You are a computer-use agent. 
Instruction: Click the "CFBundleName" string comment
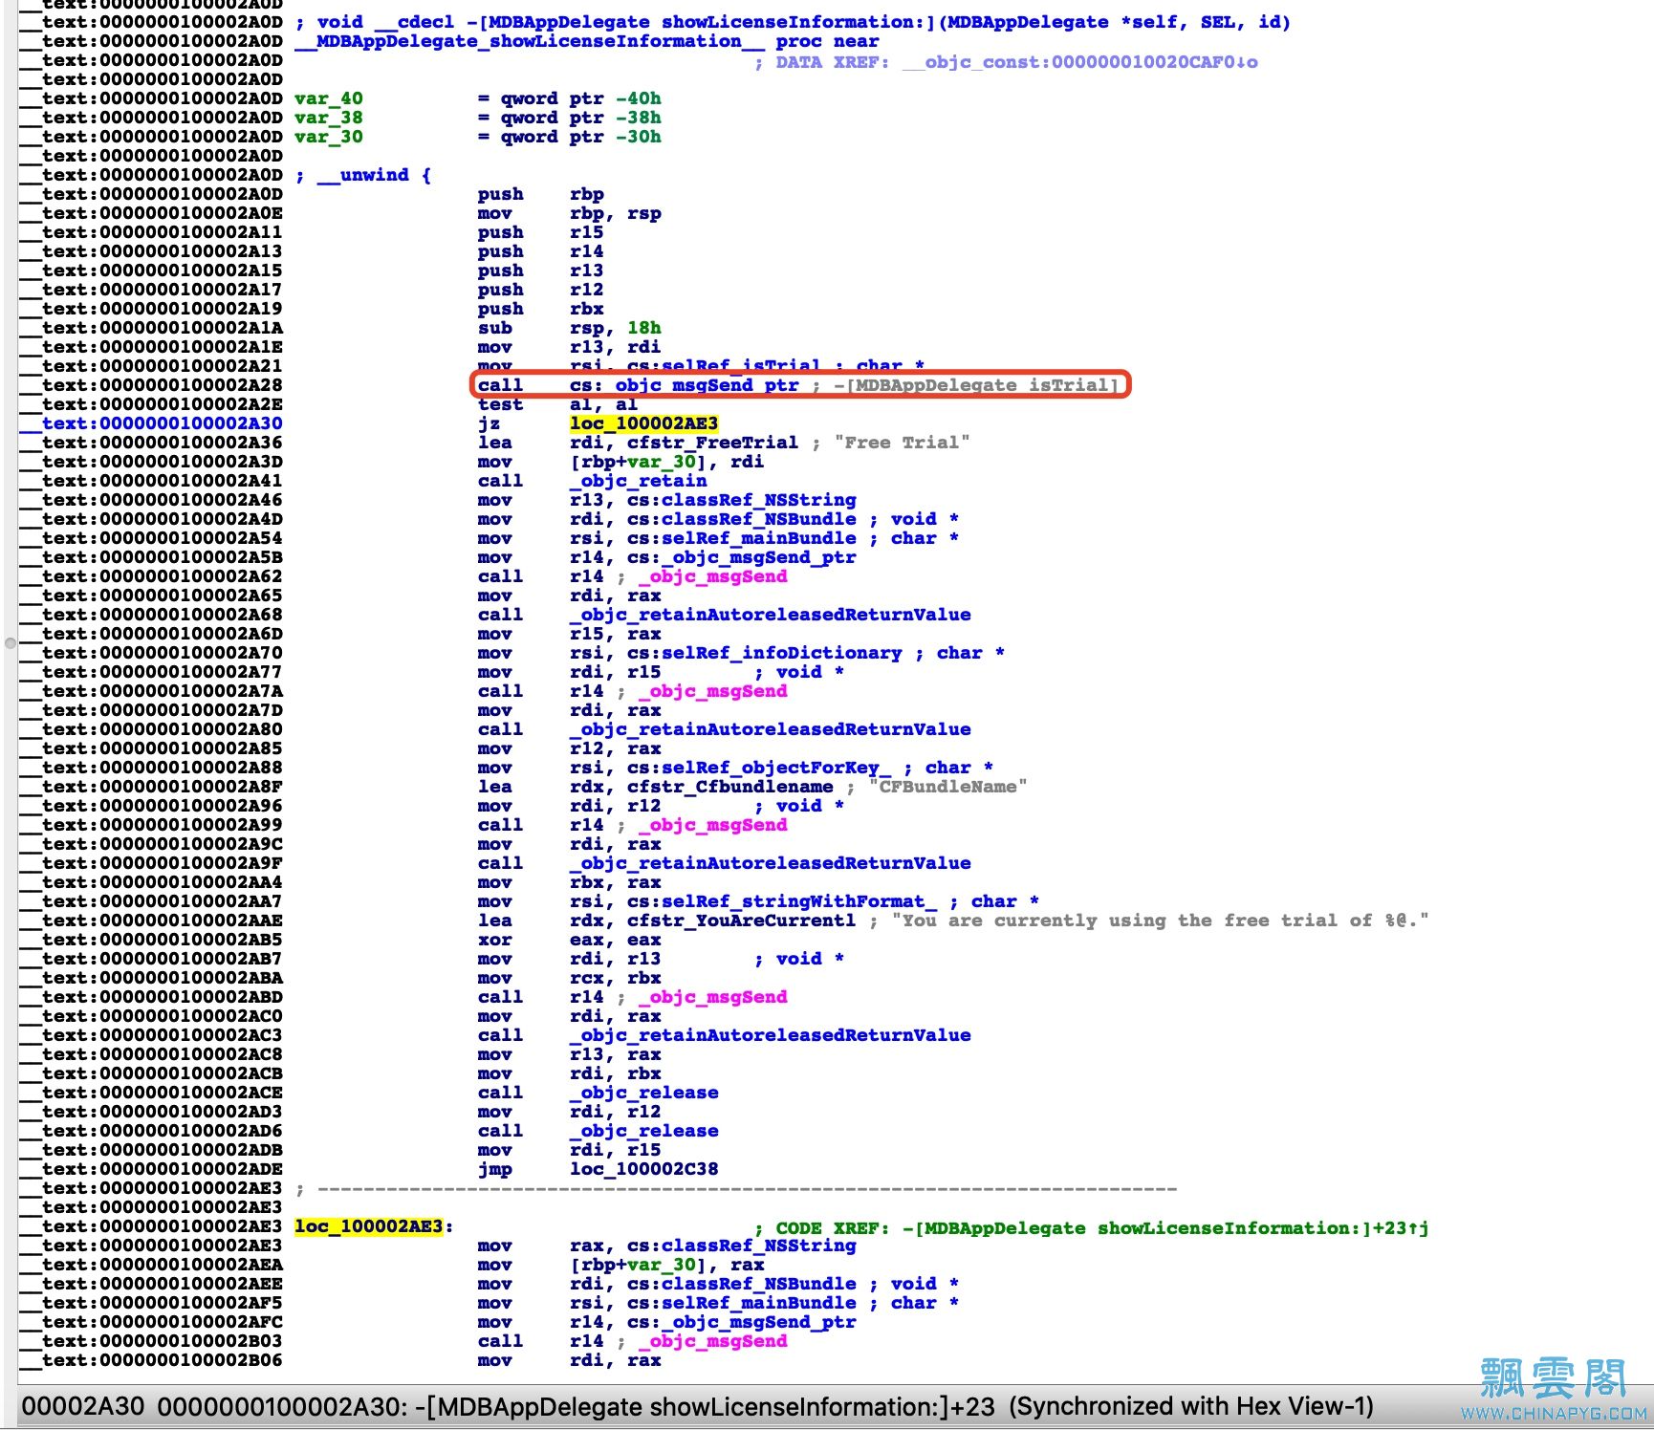pyautogui.click(x=947, y=787)
